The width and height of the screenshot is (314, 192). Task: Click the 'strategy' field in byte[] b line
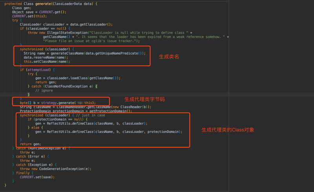click(x=49, y=103)
